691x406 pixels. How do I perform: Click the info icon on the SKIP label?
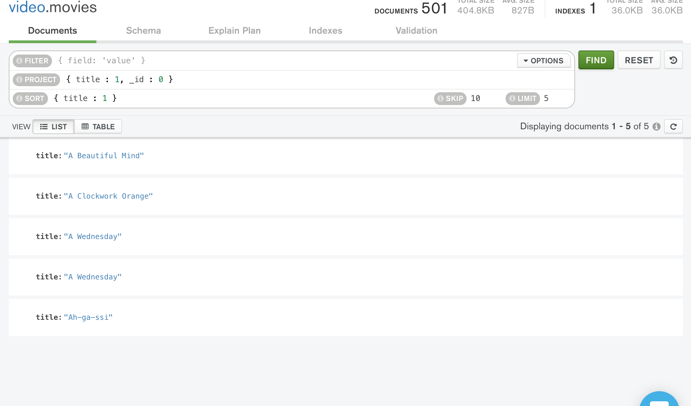[x=441, y=98]
